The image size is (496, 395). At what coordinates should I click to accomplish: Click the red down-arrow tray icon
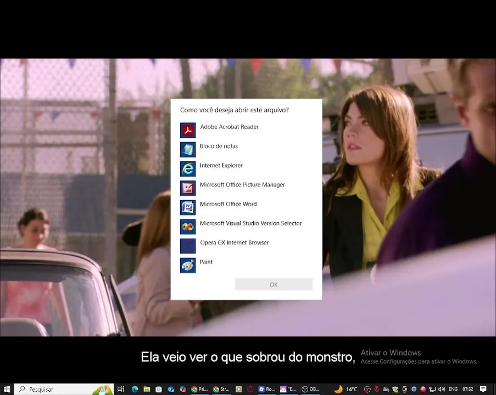click(x=377, y=389)
